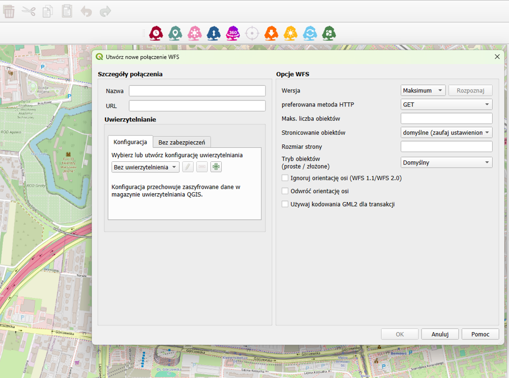
Task: Click the dark red tree icon with clock
Action: point(156,34)
